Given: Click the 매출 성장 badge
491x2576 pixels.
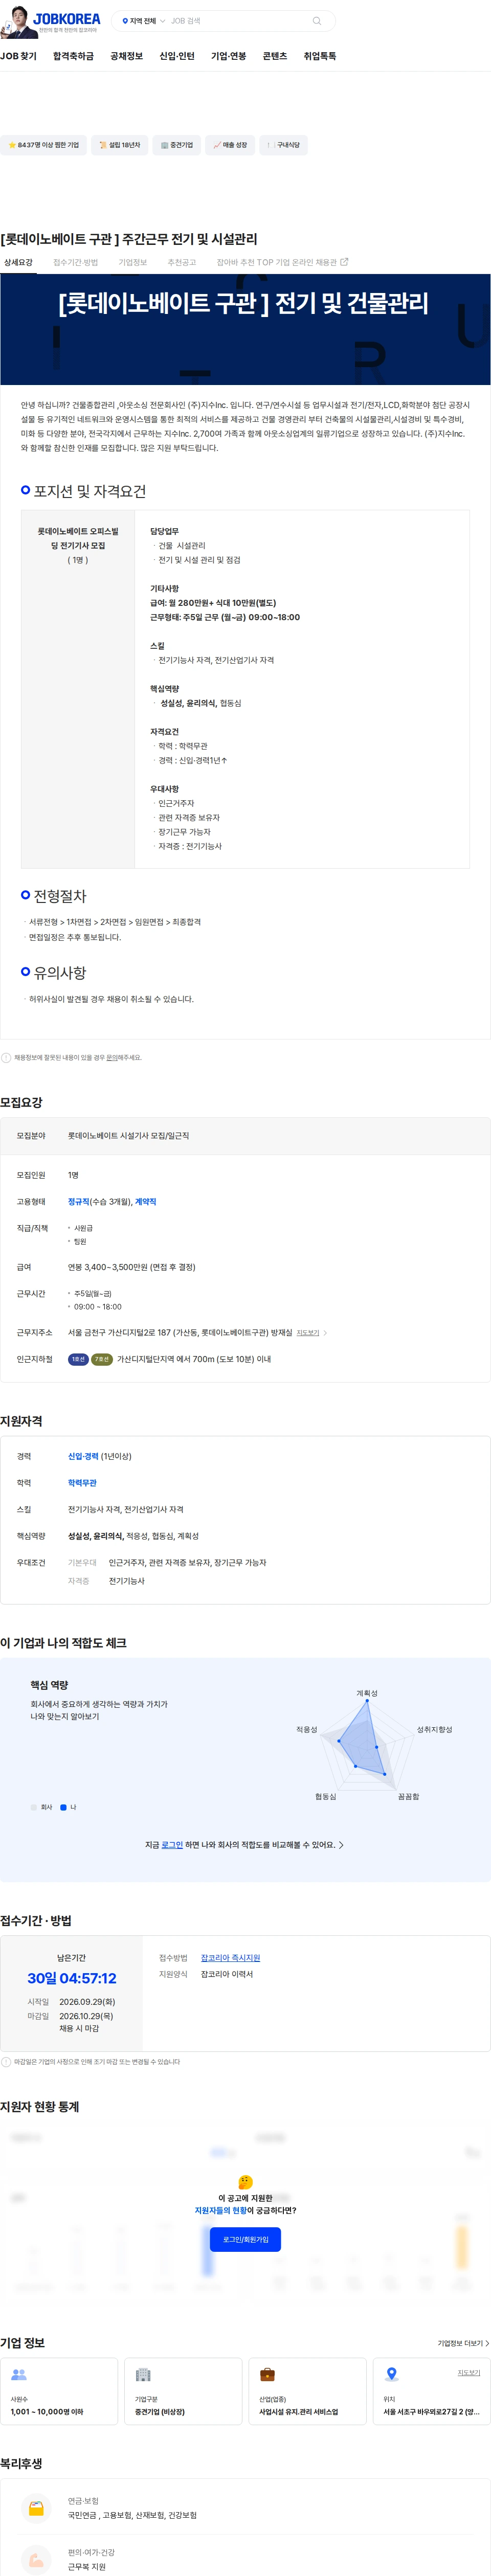Looking at the screenshot, I should 229,145.
